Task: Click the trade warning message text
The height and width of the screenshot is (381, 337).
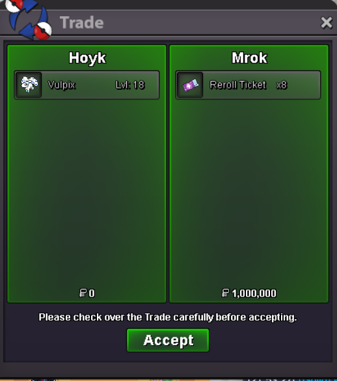Action: click(168, 317)
